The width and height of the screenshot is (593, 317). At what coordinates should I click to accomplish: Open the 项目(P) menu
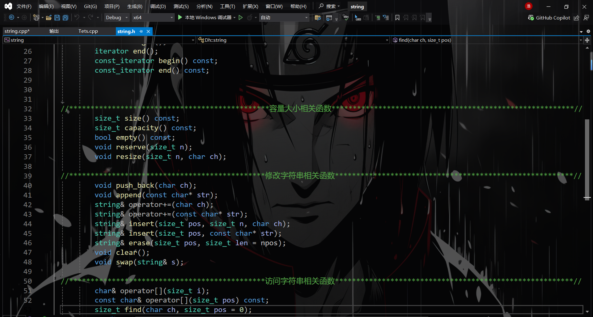point(112,6)
